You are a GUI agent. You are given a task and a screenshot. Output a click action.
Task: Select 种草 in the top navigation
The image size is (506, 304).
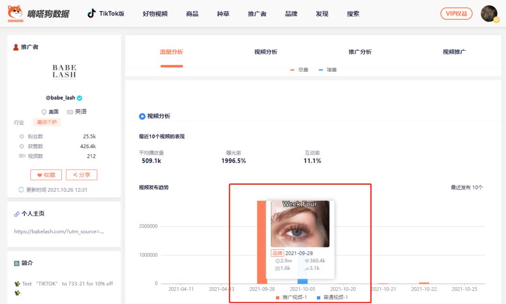pos(223,14)
